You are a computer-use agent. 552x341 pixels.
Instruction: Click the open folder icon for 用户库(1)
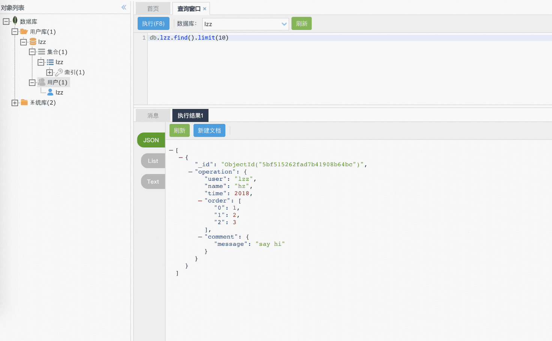pyautogui.click(x=24, y=31)
